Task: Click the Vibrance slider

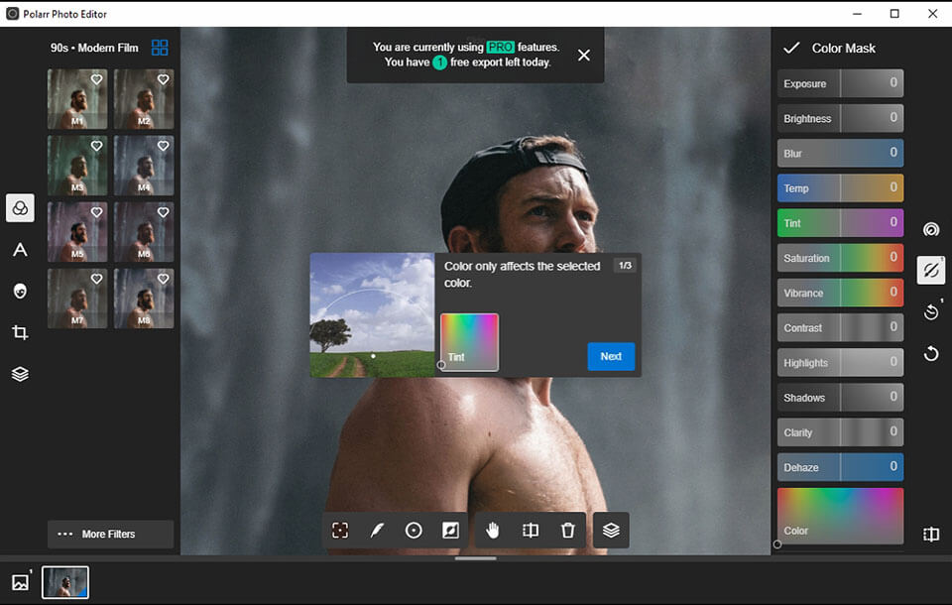Action: point(840,293)
